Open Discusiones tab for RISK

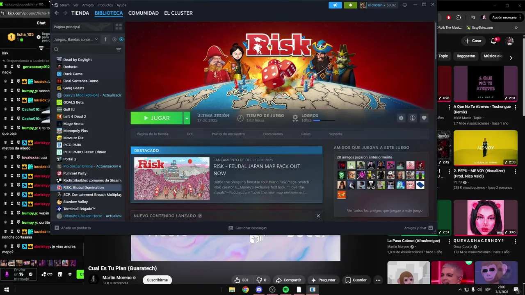[x=273, y=134]
